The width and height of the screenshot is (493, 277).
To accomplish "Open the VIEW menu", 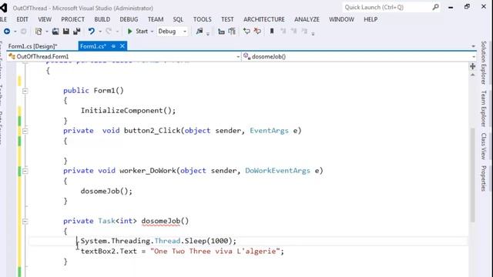I will click(x=45, y=19).
